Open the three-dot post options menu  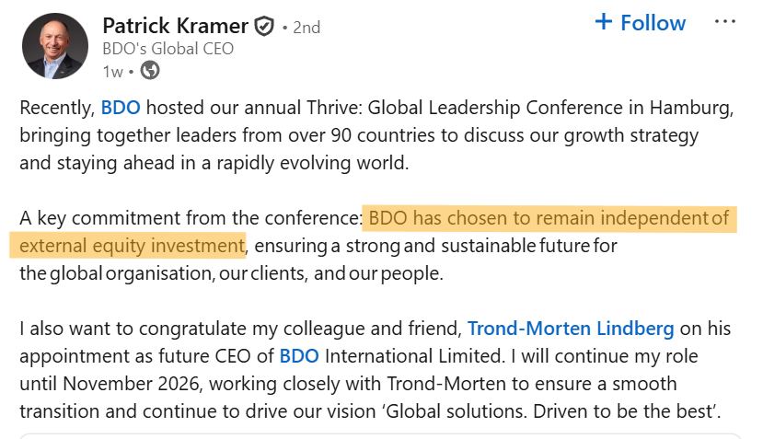(726, 22)
